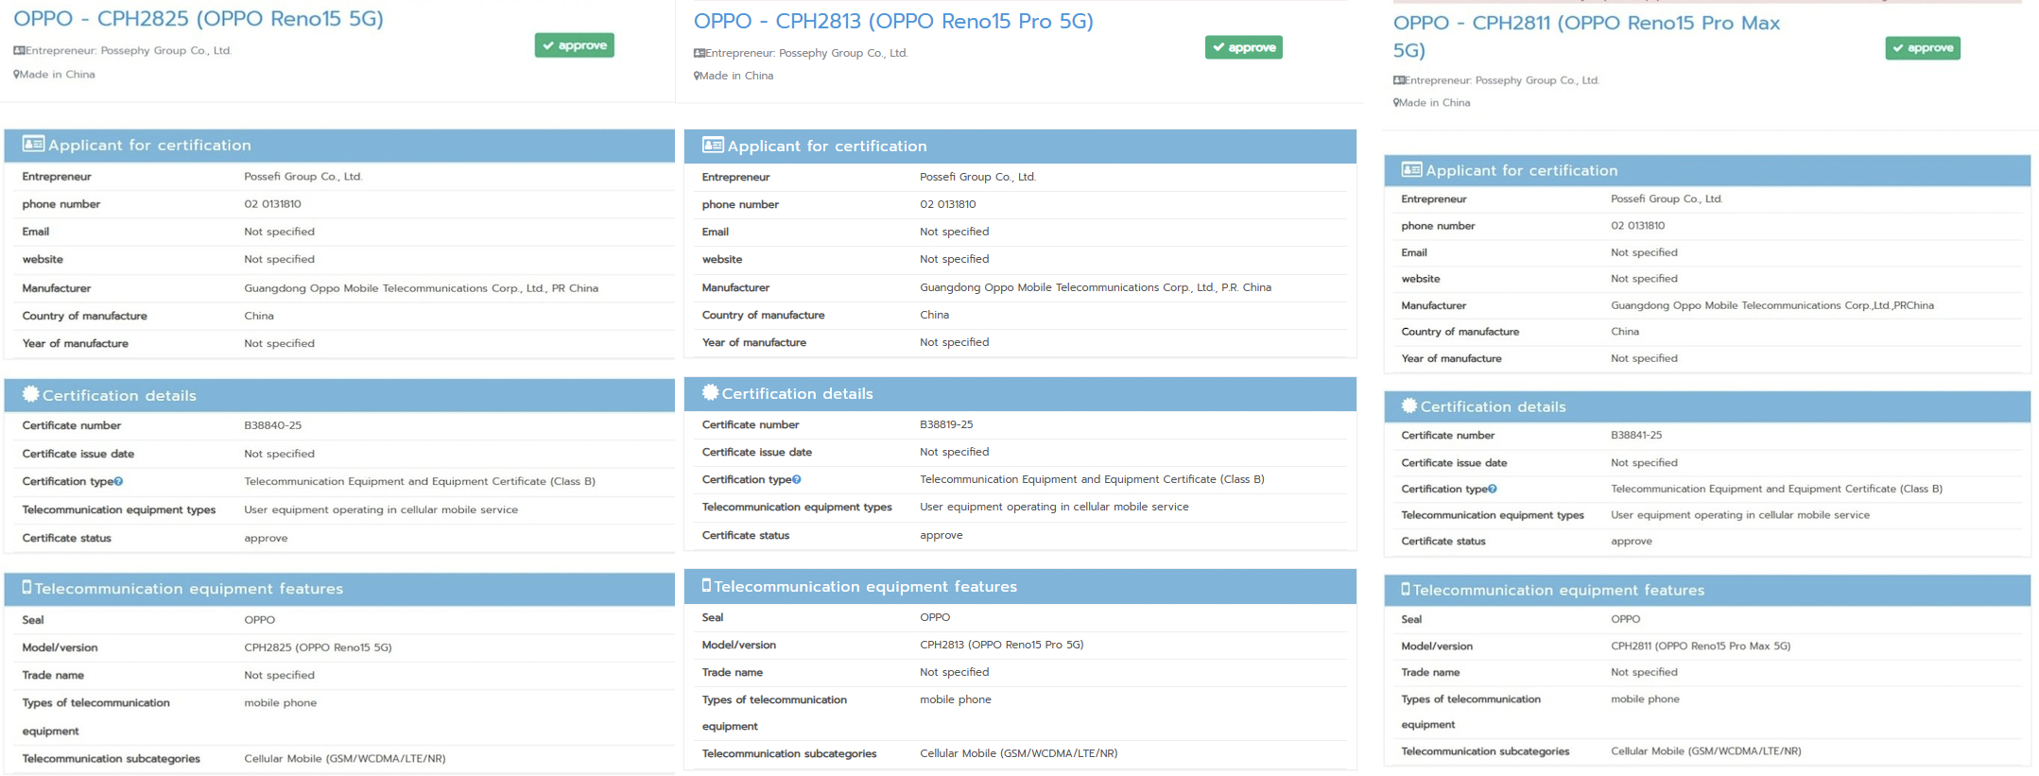Image resolution: width=2039 pixels, height=776 pixels.
Task: Click the green approve button for CPH2813
Action: point(1244,47)
